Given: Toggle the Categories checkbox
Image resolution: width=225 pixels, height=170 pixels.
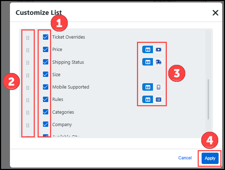Looking at the screenshot, I should point(45,112).
